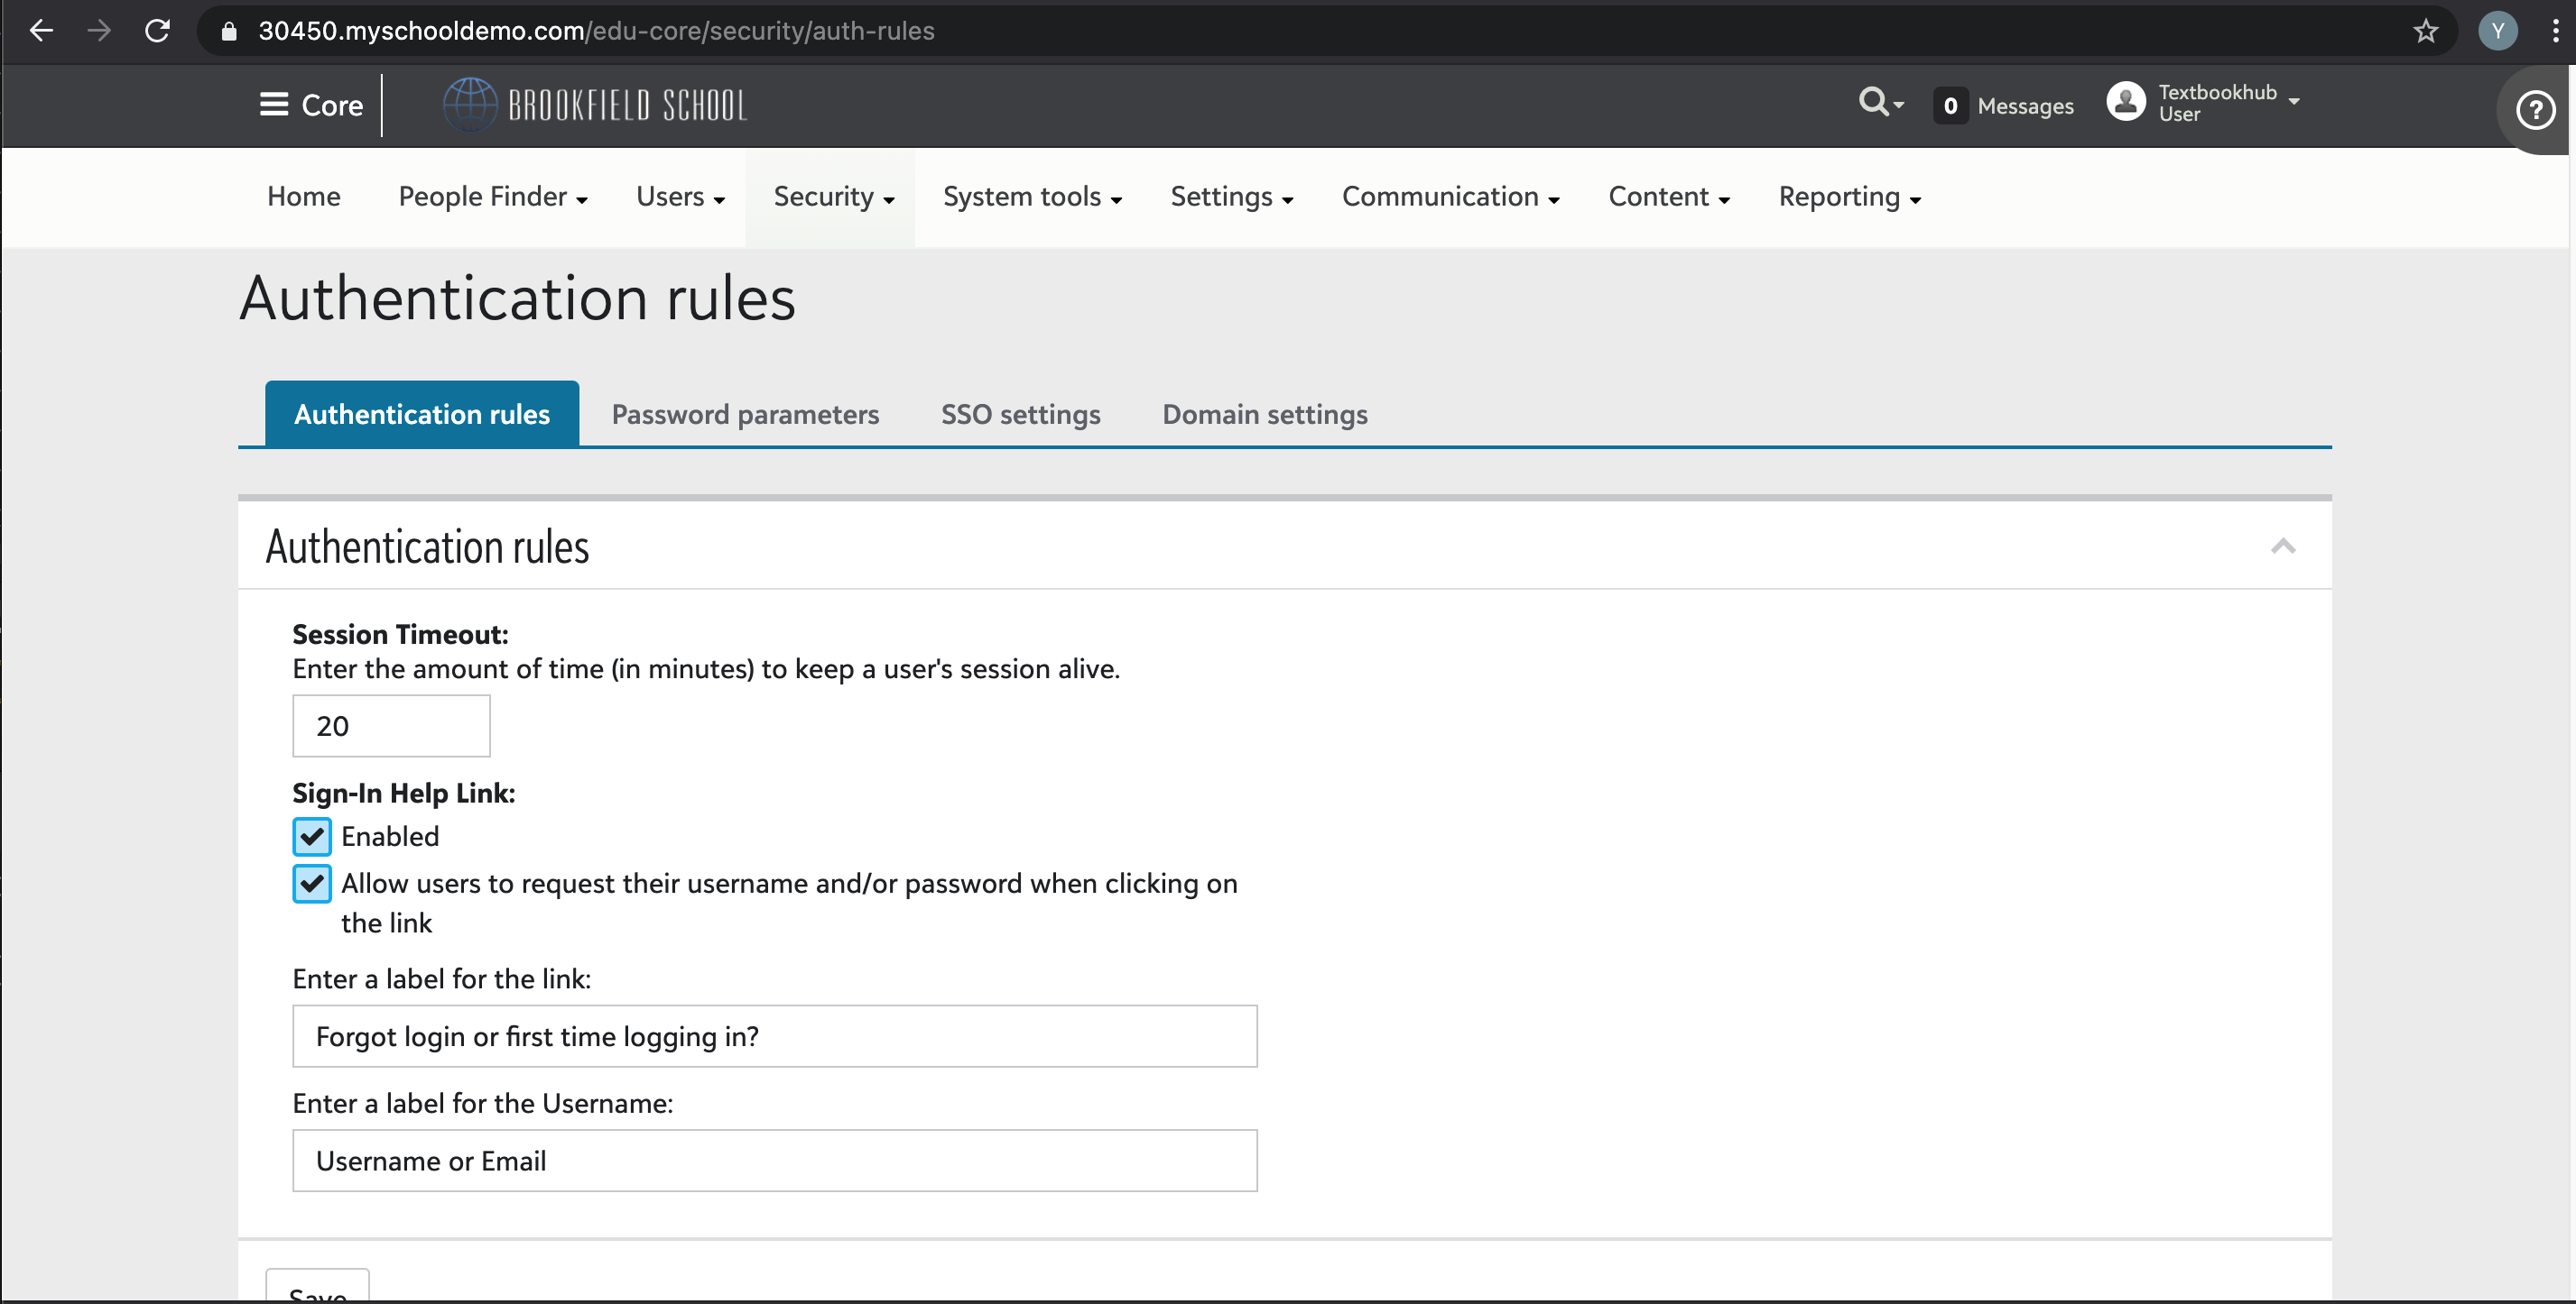Screen dimensions: 2576x1304
Task: Open the Chrome three-dot menu
Action: tap(2555, 31)
